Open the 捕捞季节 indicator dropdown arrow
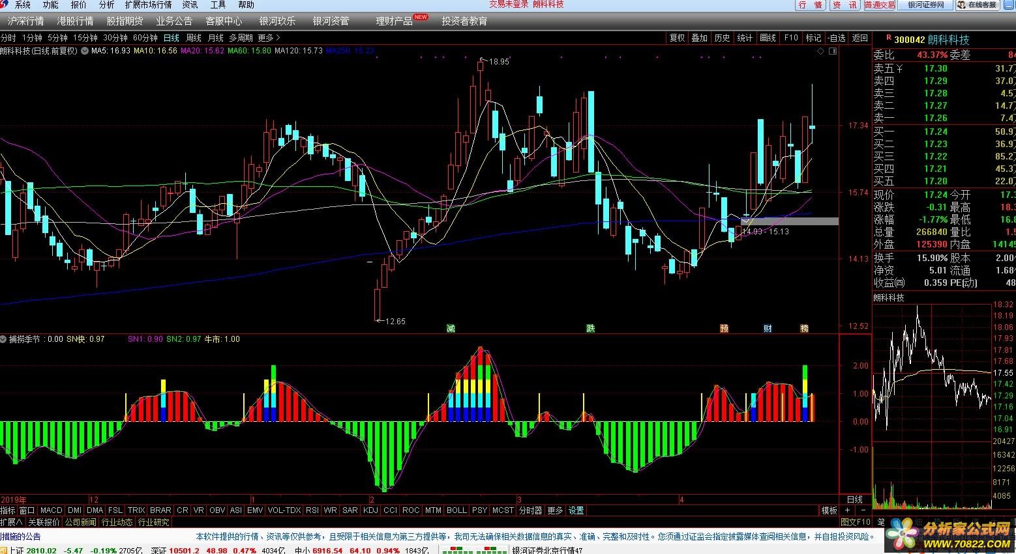The width and height of the screenshot is (1016, 554). point(4,339)
